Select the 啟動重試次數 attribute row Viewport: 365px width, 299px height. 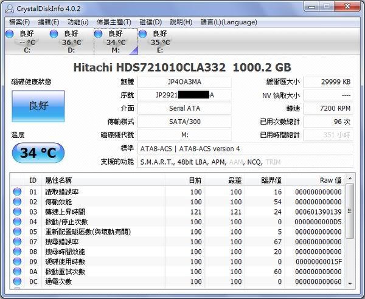(178, 272)
